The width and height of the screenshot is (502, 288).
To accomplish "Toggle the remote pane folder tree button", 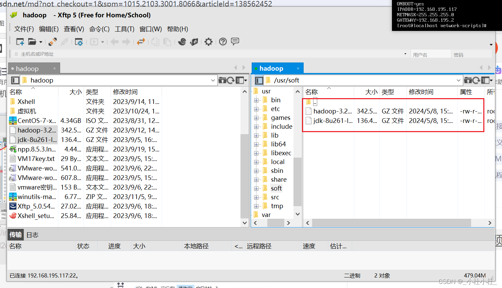I will pos(259,80).
